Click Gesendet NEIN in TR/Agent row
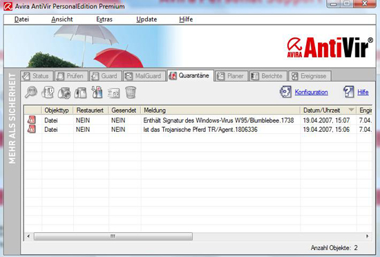The height and width of the screenshot is (257, 380). click(x=118, y=129)
